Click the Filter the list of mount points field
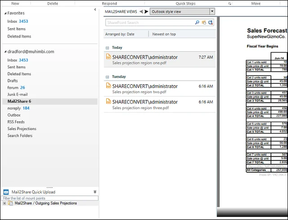 (x=49, y=198)
